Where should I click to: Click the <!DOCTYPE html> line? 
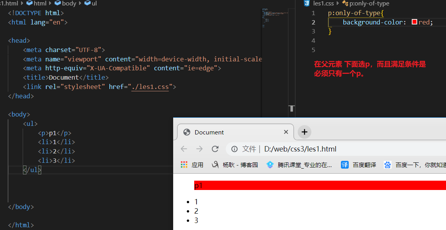click(36, 13)
